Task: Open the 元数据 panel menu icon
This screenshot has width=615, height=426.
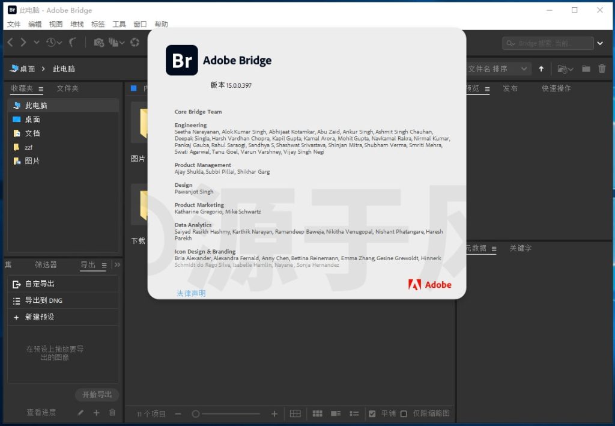Action: point(494,249)
